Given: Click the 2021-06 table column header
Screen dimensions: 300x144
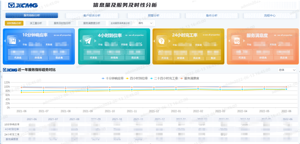Looking at the screenshot, I should tap(31, 119).
